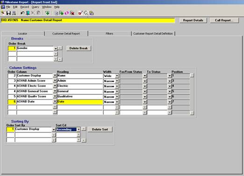Open Customer Display column dropdown in Column Settings

click(55, 76)
